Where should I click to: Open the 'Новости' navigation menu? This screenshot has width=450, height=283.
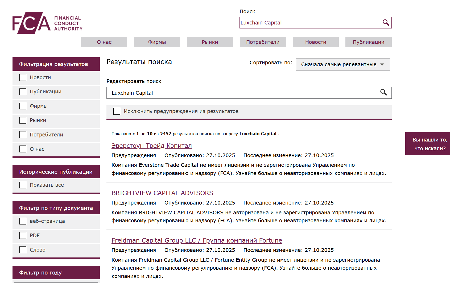[315, 42]
